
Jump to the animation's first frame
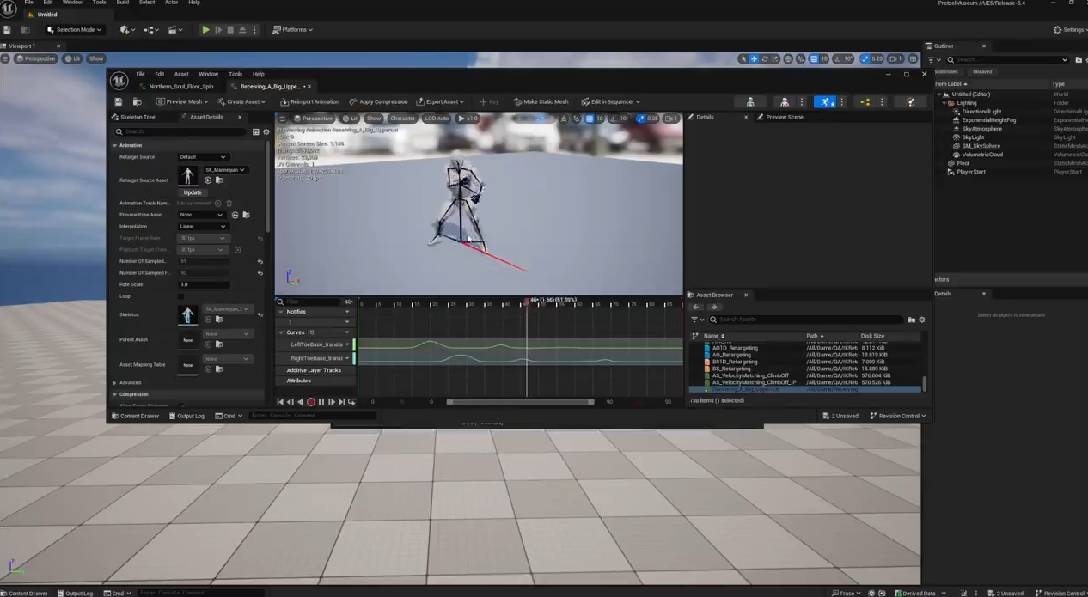coord(280,402)
